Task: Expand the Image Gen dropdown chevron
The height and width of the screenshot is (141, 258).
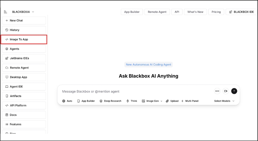Action: point(161,101)
